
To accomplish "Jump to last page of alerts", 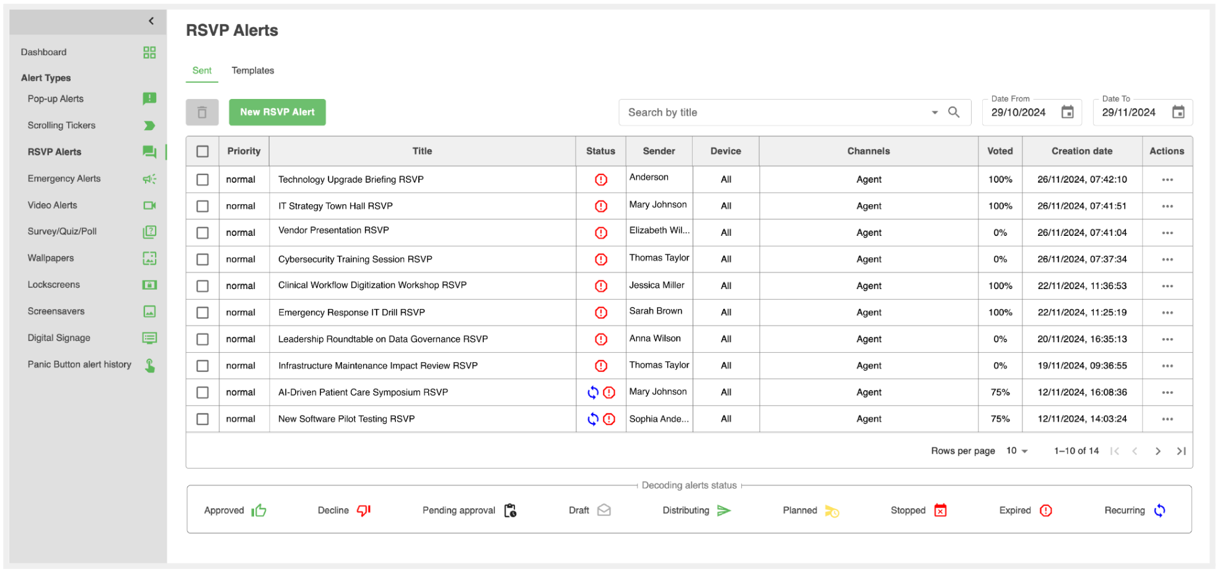I will point(1181,451).
